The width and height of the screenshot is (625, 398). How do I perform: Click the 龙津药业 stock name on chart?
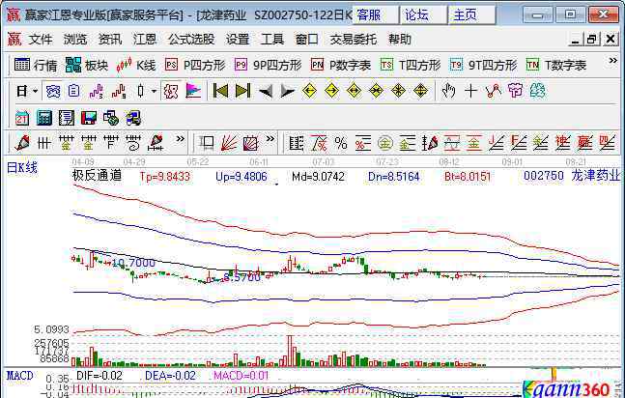pyautogui.click(x=596, y=176)
